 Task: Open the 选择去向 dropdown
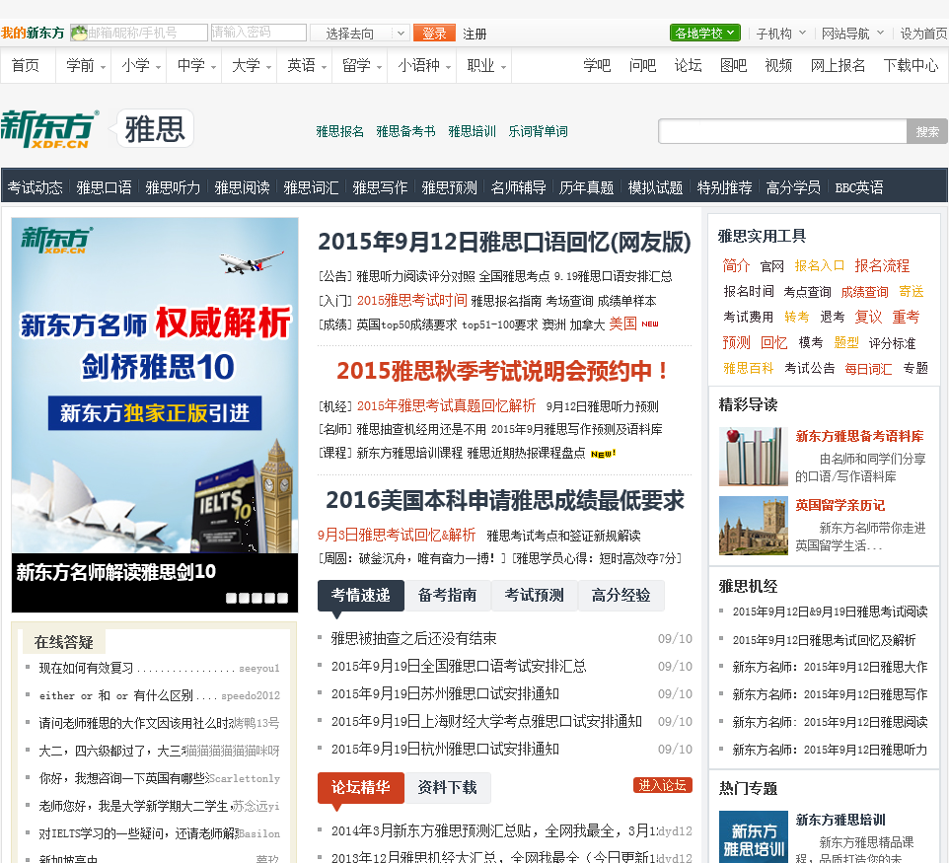click(x=360, y=34)
